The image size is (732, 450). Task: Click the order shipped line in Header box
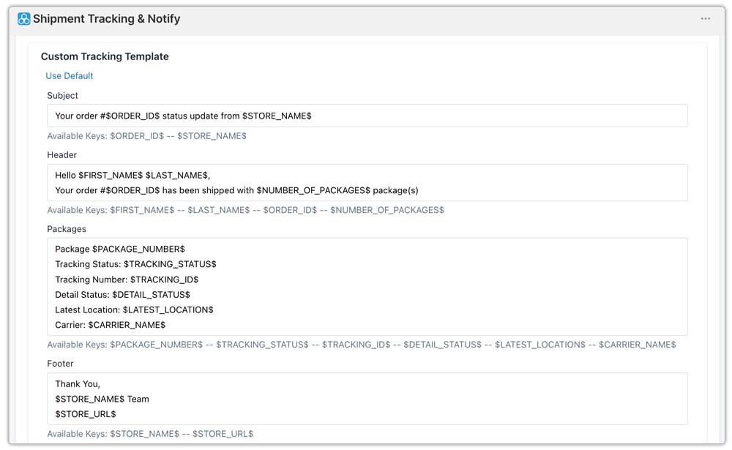tap(236, 190)
